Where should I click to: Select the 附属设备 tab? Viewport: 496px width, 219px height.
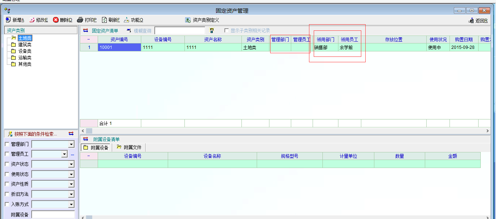coord(96,147)
